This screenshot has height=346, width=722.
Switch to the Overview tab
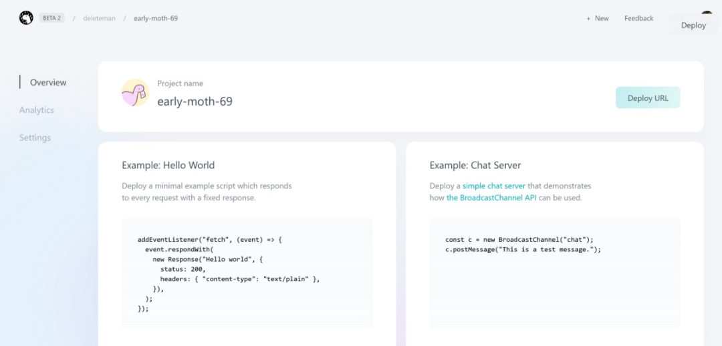(x=48, y=82)
